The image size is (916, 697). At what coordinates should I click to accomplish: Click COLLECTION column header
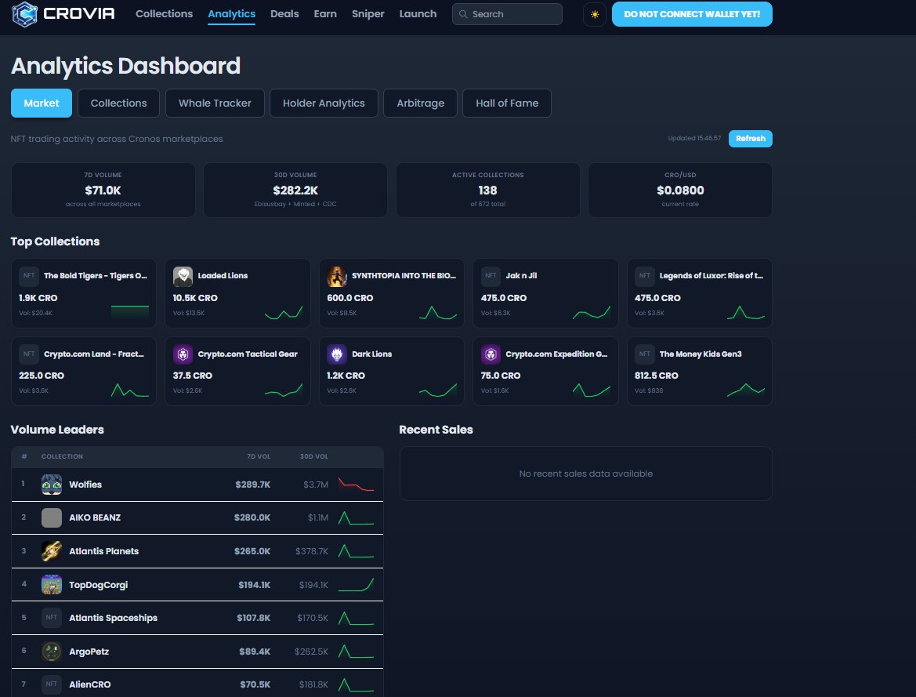[x=62, y=456]
